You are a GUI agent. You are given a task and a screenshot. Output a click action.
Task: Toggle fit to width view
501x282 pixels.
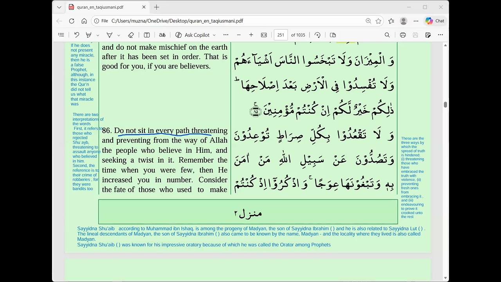[264, 35]
